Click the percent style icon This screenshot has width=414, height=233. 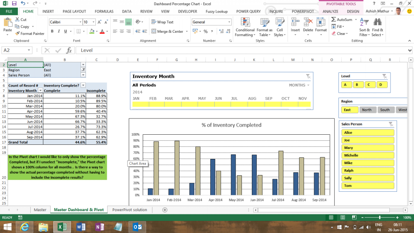206,32
